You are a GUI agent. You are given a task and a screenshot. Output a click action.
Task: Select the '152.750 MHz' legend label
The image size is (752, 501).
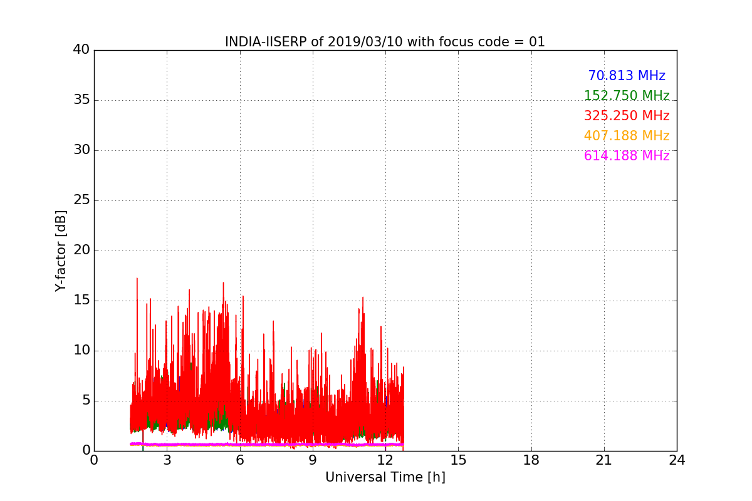(x=627, y=96)
